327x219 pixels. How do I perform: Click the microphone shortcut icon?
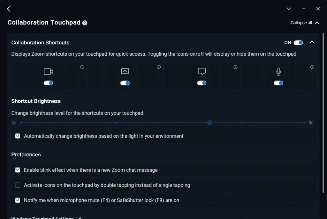(x=278, y=72)
